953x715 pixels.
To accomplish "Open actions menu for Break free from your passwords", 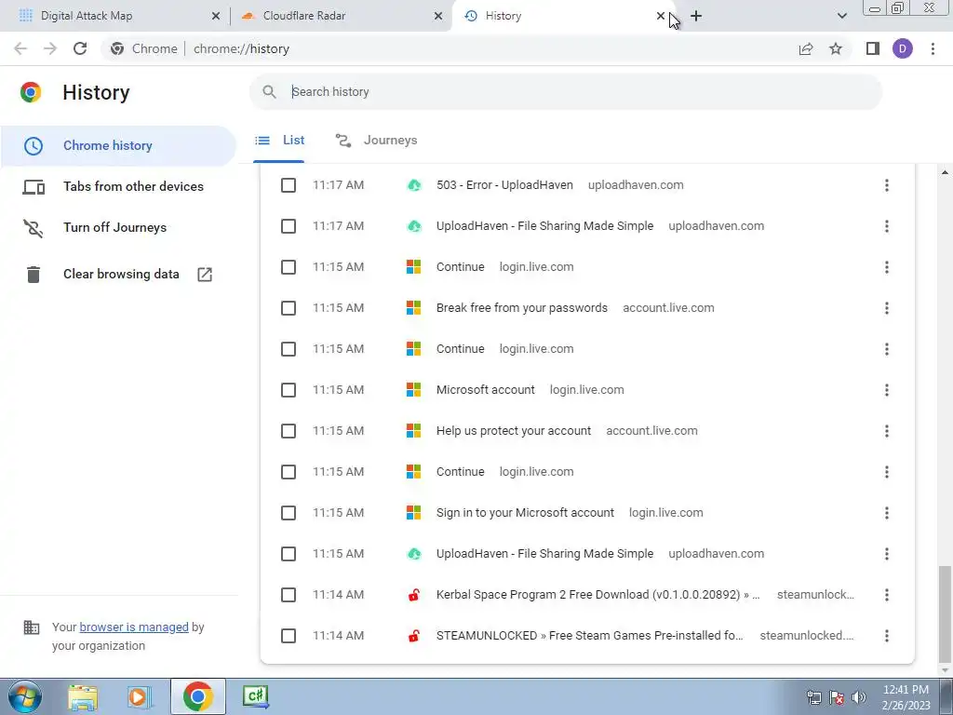I will [887, 308].
